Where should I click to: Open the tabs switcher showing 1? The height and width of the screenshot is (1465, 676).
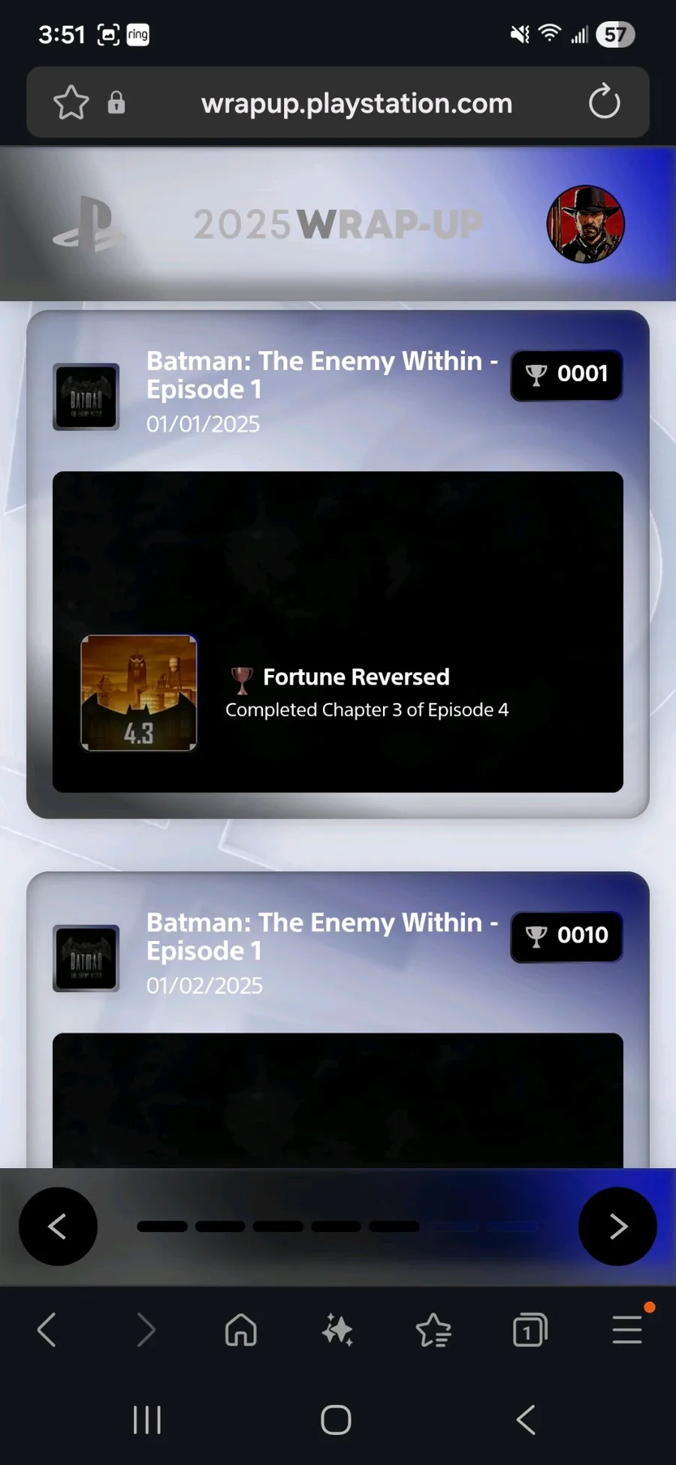530,1330
